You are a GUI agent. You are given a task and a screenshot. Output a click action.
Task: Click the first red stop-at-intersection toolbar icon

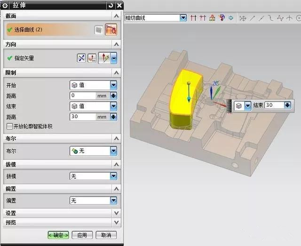pyautogui.click(x=193, y=18)
